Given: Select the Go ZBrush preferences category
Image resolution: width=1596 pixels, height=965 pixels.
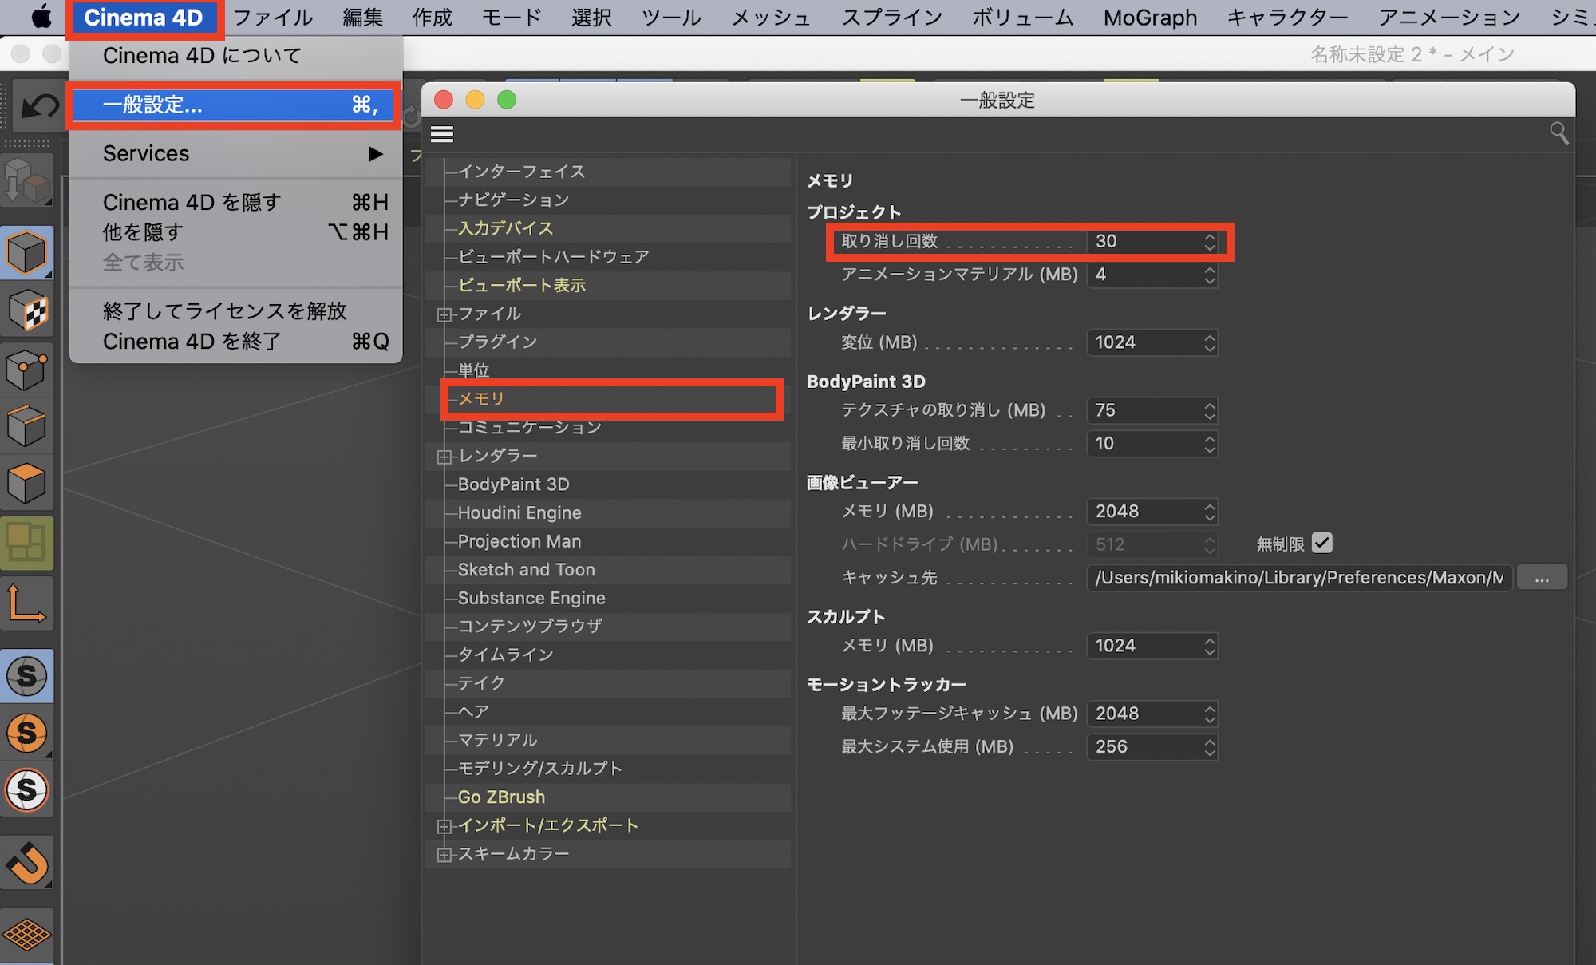Looking at the screenshot, I should pos(501,797).
